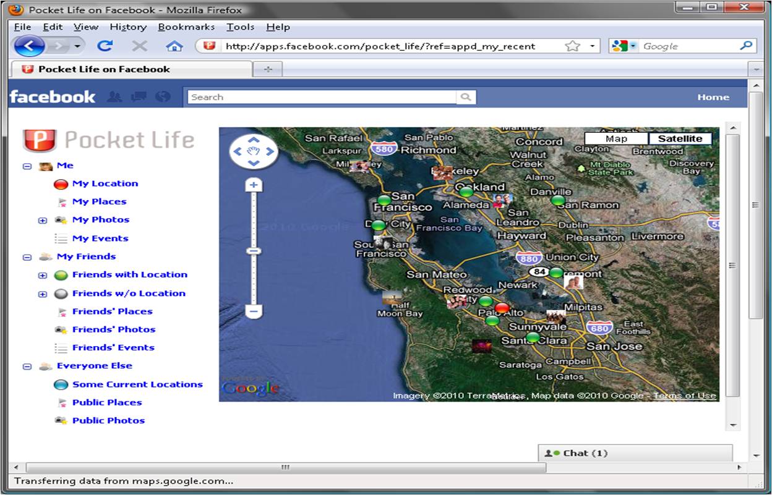Expand Friends with Location node
The image size is (772, 495).
[x=43, y=276]
